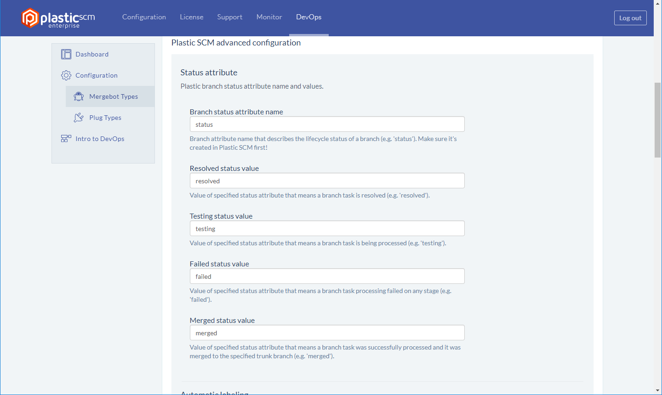Select Plug Types in the sidebar
662x395 pixels.
click(x=105, y=118)
